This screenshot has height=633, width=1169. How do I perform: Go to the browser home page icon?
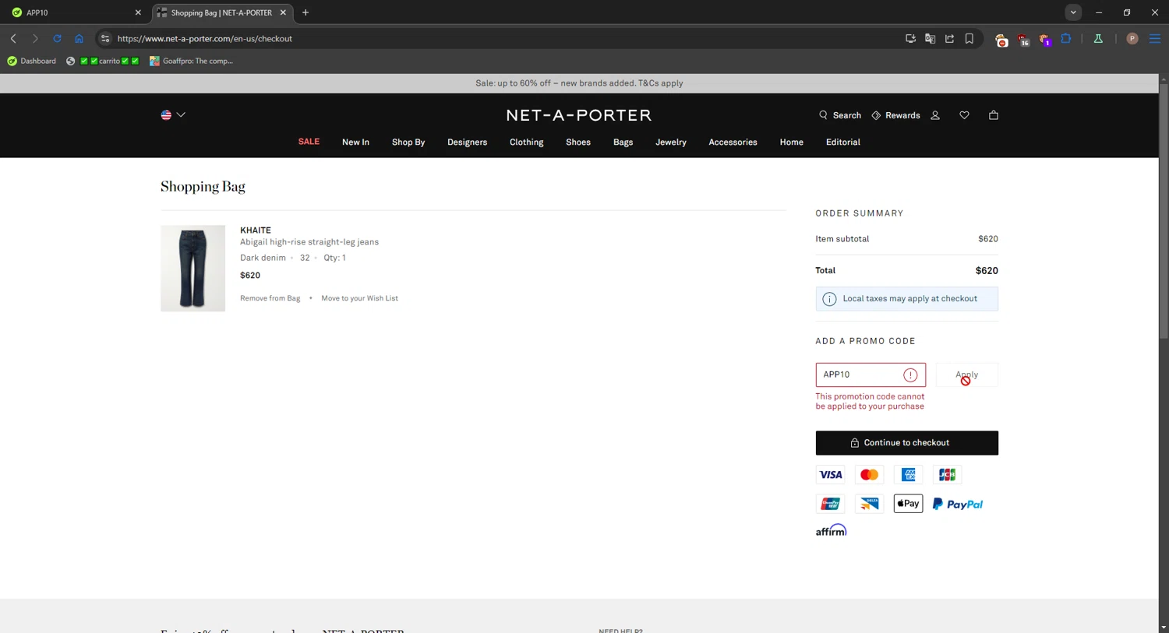pyautogui.click(x=79, y=38)
